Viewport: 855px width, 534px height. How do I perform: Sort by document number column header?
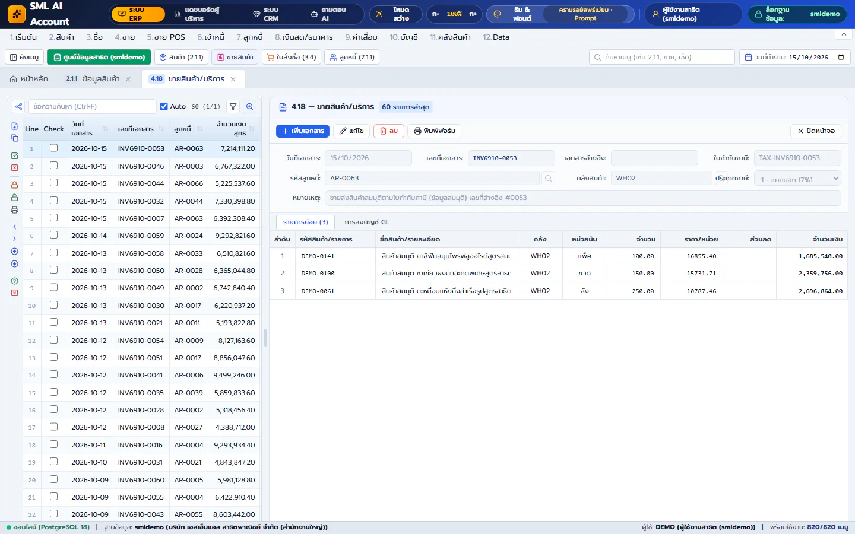[141, 129]
